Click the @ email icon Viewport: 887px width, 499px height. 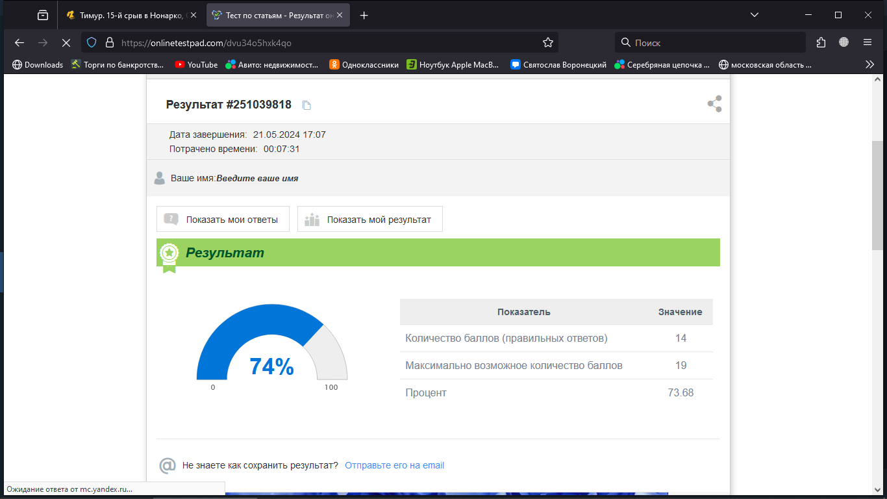coord(168,465)
